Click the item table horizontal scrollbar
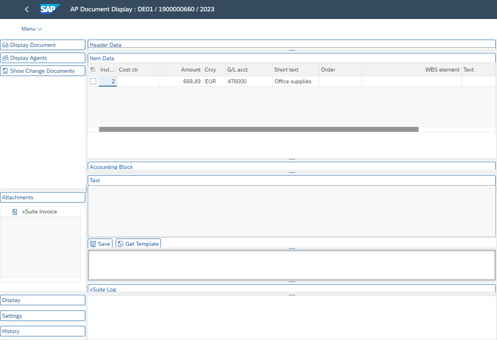The height and width of the screenshot is (340, 497). point(259,129)
